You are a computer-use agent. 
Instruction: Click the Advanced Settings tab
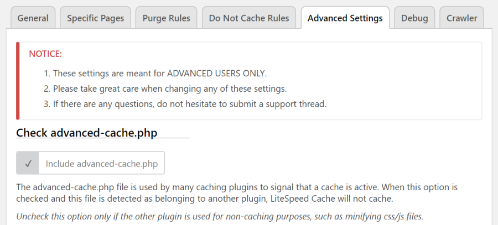pyautogui.click(x=345, y=18)
